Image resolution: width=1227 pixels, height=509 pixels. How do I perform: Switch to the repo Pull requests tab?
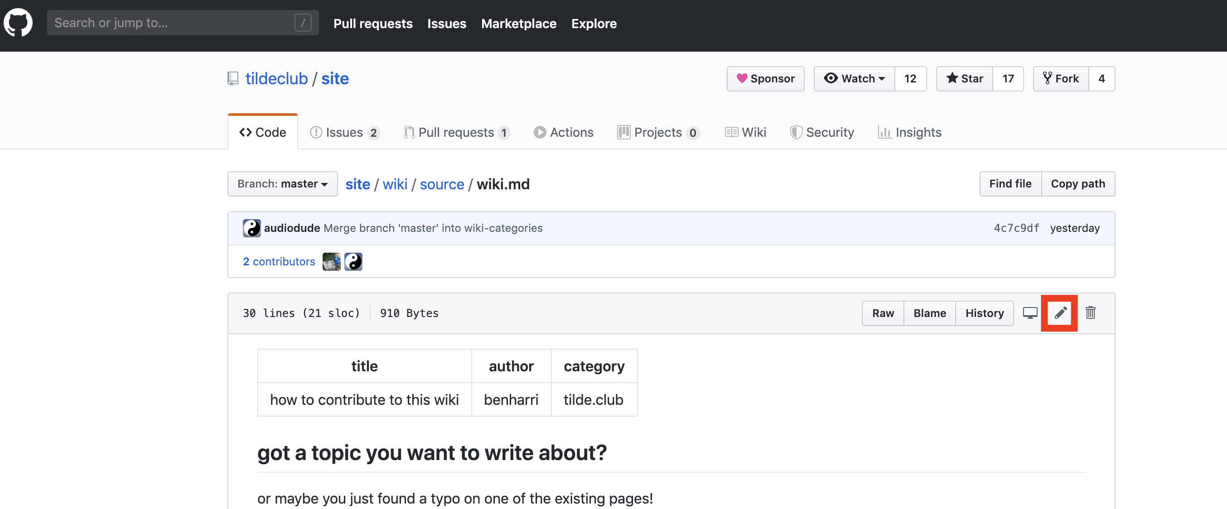pyautogui.click(x=457, y=132)
